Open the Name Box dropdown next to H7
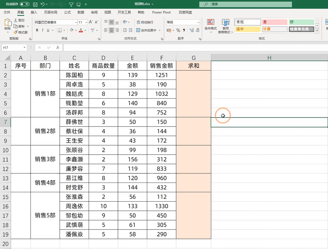 tap(25, 47)
